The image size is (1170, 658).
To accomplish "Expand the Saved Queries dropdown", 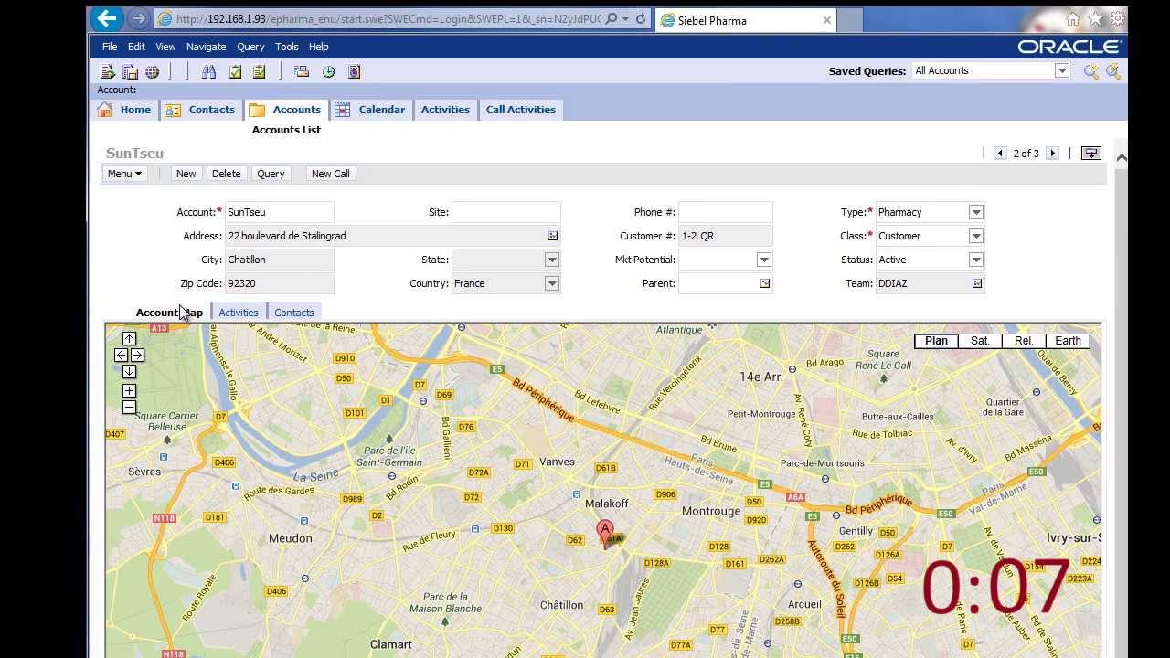I will 1061,71.
